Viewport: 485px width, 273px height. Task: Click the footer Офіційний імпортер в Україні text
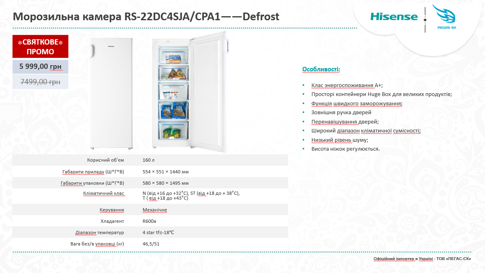click(422, 259)
